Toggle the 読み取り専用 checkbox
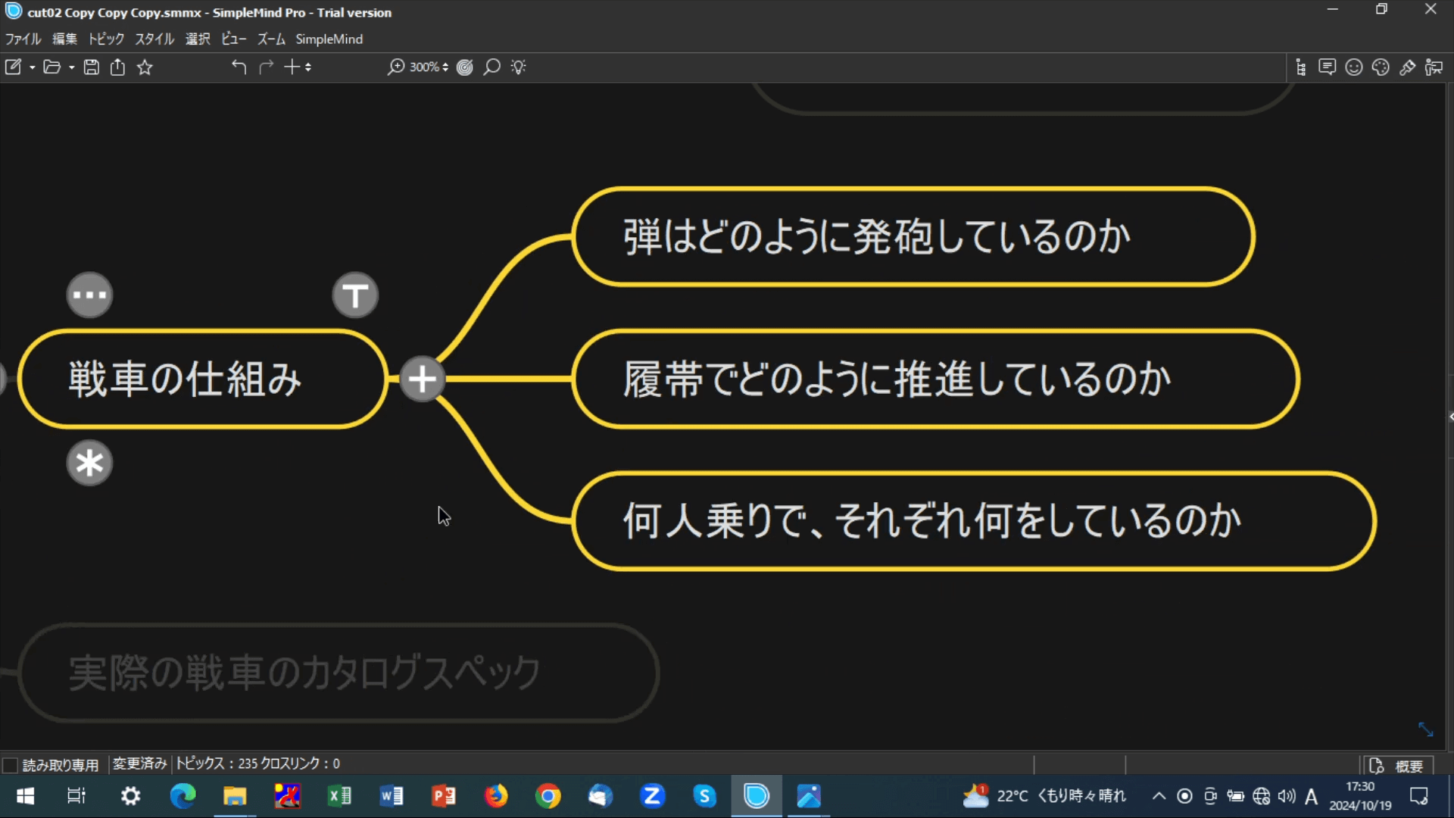Viewport: 1454px width, 818px height. 11,765
